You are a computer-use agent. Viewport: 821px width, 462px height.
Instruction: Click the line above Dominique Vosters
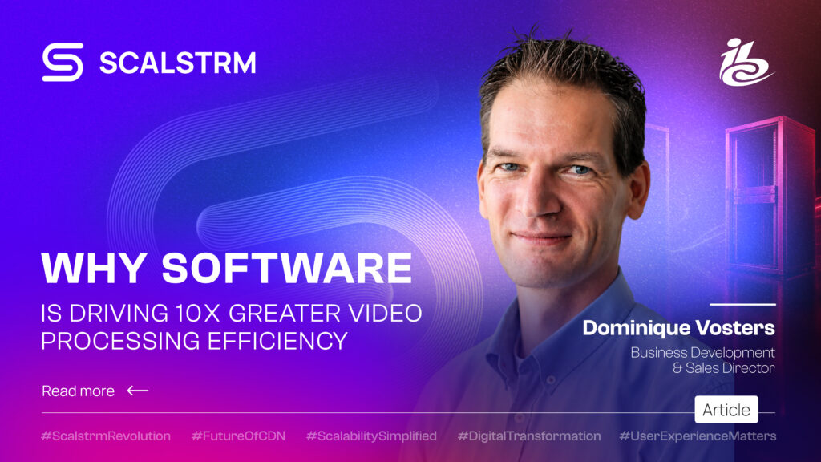point(742,304)
